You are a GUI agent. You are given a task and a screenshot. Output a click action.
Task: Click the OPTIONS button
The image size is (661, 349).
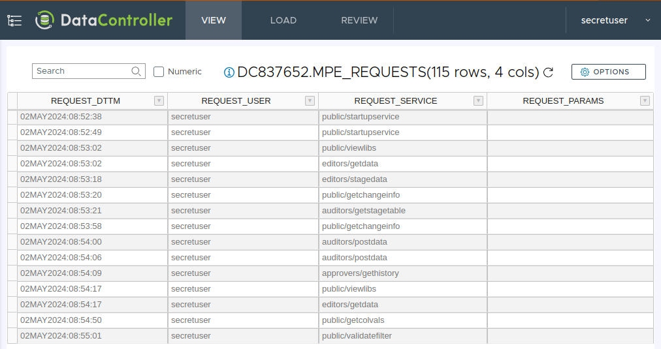[x=608, y=72]
